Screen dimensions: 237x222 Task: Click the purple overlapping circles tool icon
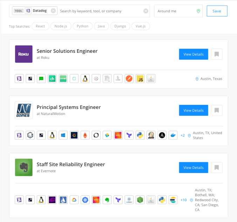point(52,200)
